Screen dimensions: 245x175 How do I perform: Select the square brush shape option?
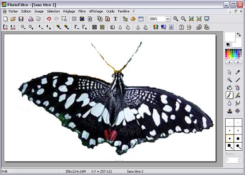[230, 146]
